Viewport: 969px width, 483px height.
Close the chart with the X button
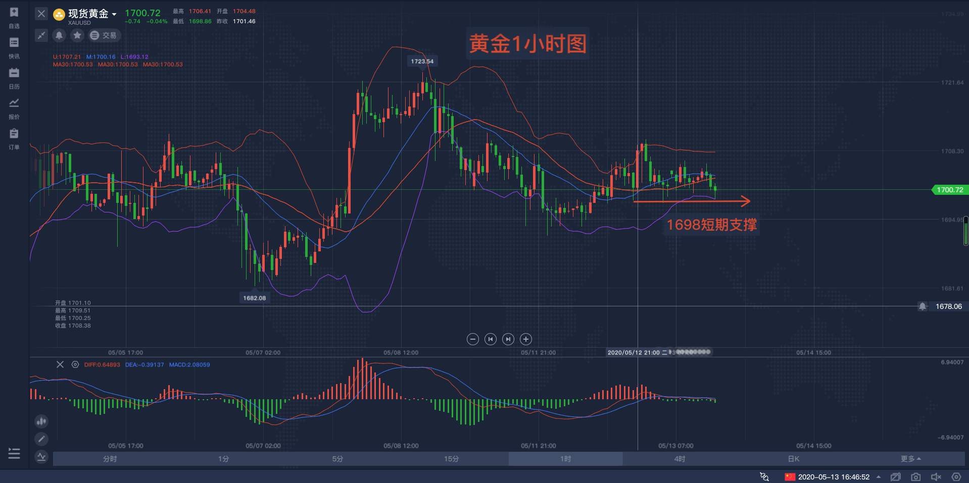[41, 14]
